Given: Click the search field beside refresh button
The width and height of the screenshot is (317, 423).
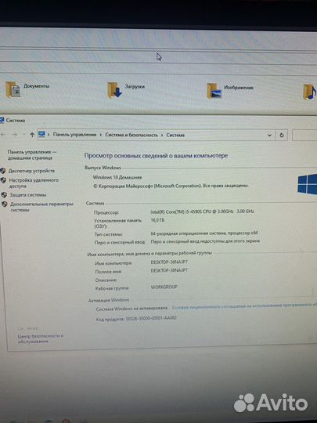Looking at the screenshot, I should [x=304, y=136].
